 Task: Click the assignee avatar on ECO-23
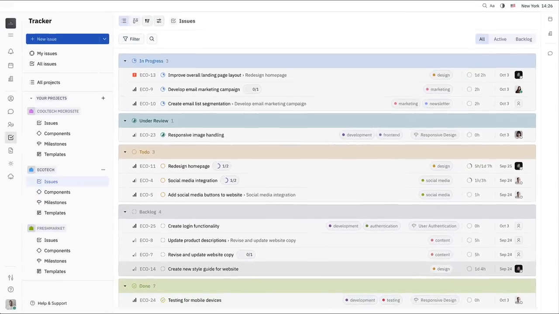pos(518,135)
